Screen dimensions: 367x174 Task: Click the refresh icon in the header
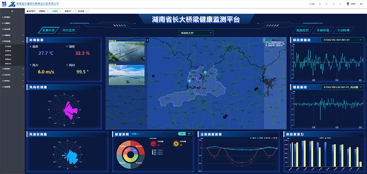point(334,4)
